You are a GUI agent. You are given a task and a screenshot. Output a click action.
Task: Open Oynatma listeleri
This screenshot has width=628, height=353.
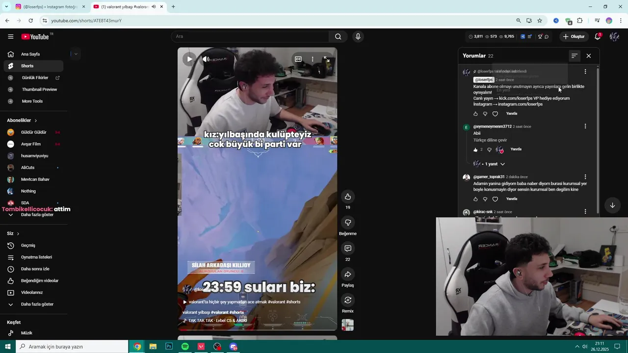33,257
